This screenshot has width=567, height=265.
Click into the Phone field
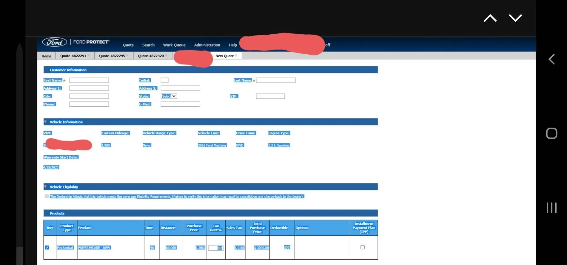[89, 104]
